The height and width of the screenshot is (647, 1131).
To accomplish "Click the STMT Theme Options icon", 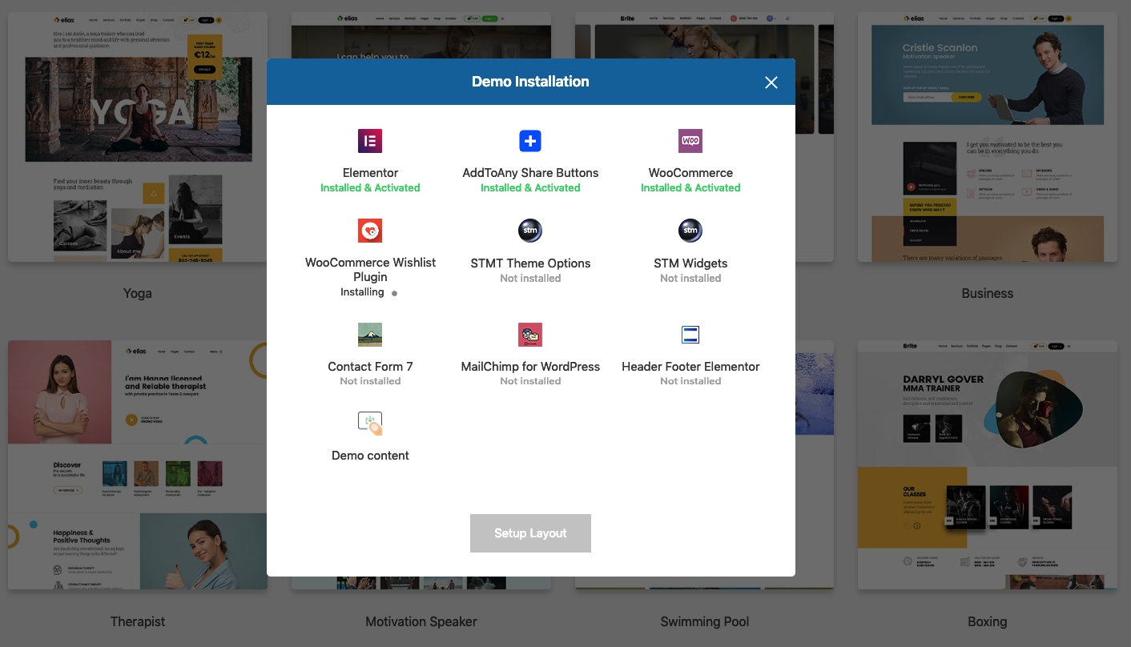I will pyautogui.click(x=530, y=231).
